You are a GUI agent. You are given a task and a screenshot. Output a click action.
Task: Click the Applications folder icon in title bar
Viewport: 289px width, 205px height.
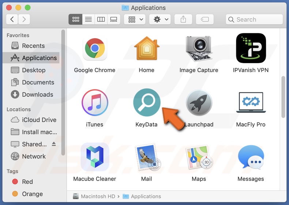(125, 8)
